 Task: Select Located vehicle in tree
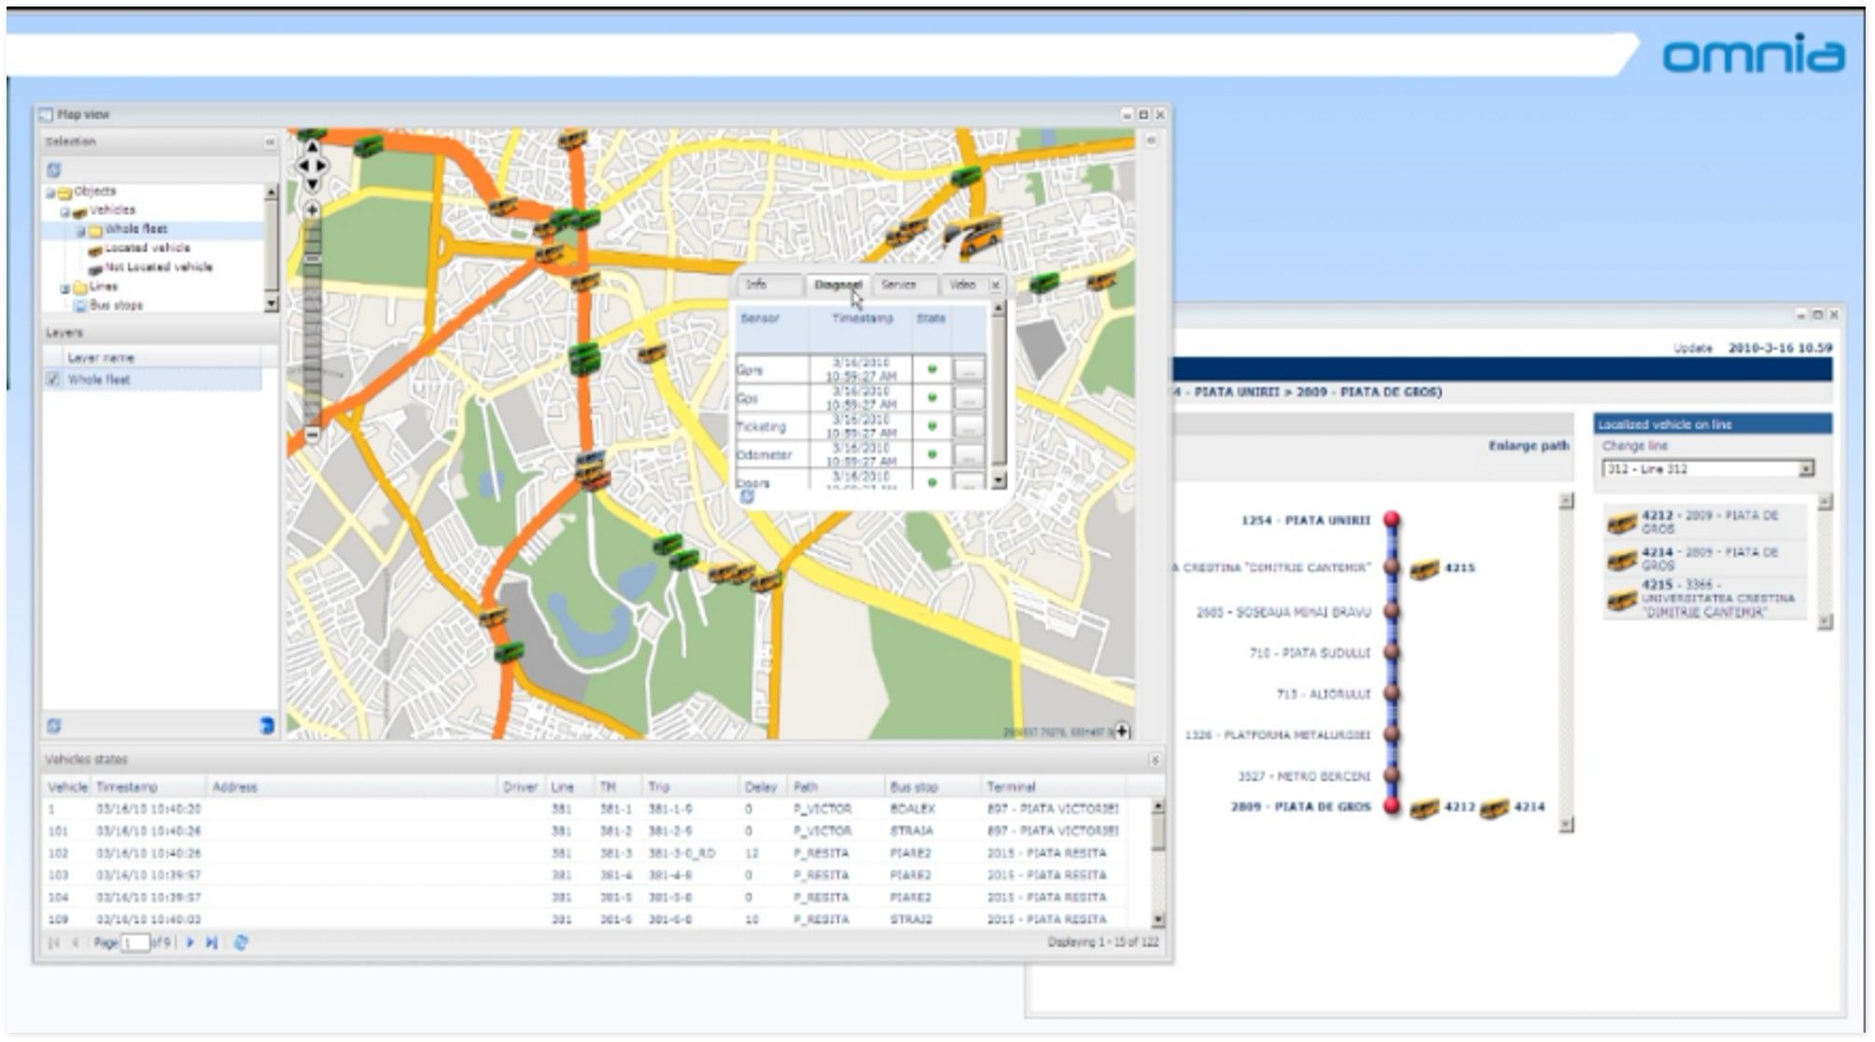(147, 248)
